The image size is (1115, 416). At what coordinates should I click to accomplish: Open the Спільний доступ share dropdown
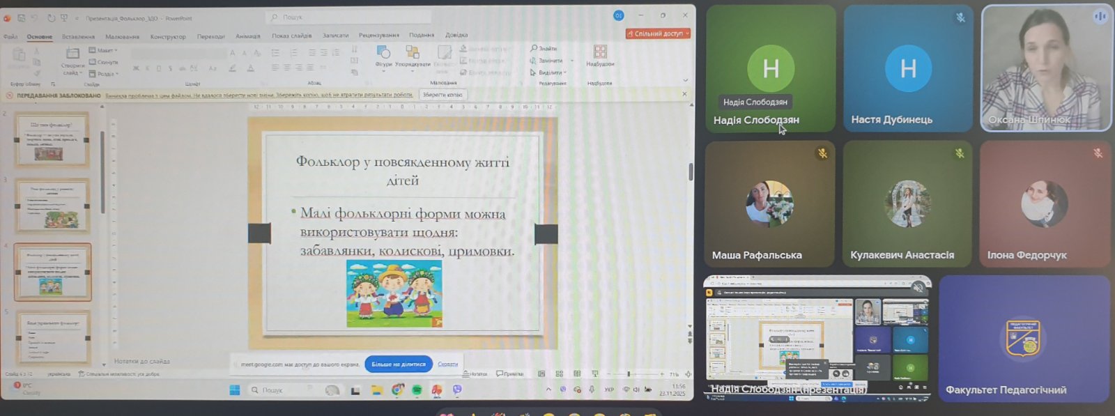658,33
